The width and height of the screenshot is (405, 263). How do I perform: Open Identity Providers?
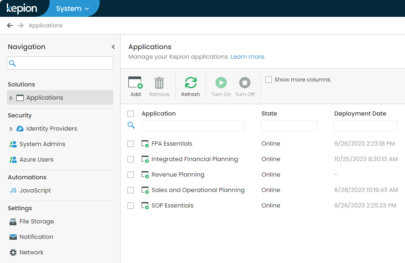pos(52,128)
